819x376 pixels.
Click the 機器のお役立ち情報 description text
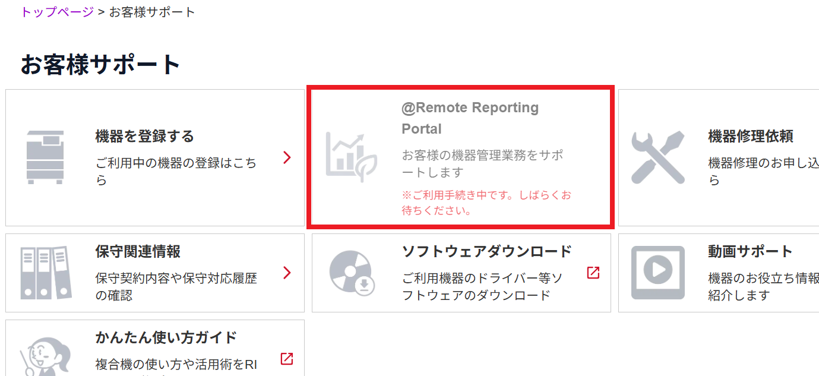point(764,286)
